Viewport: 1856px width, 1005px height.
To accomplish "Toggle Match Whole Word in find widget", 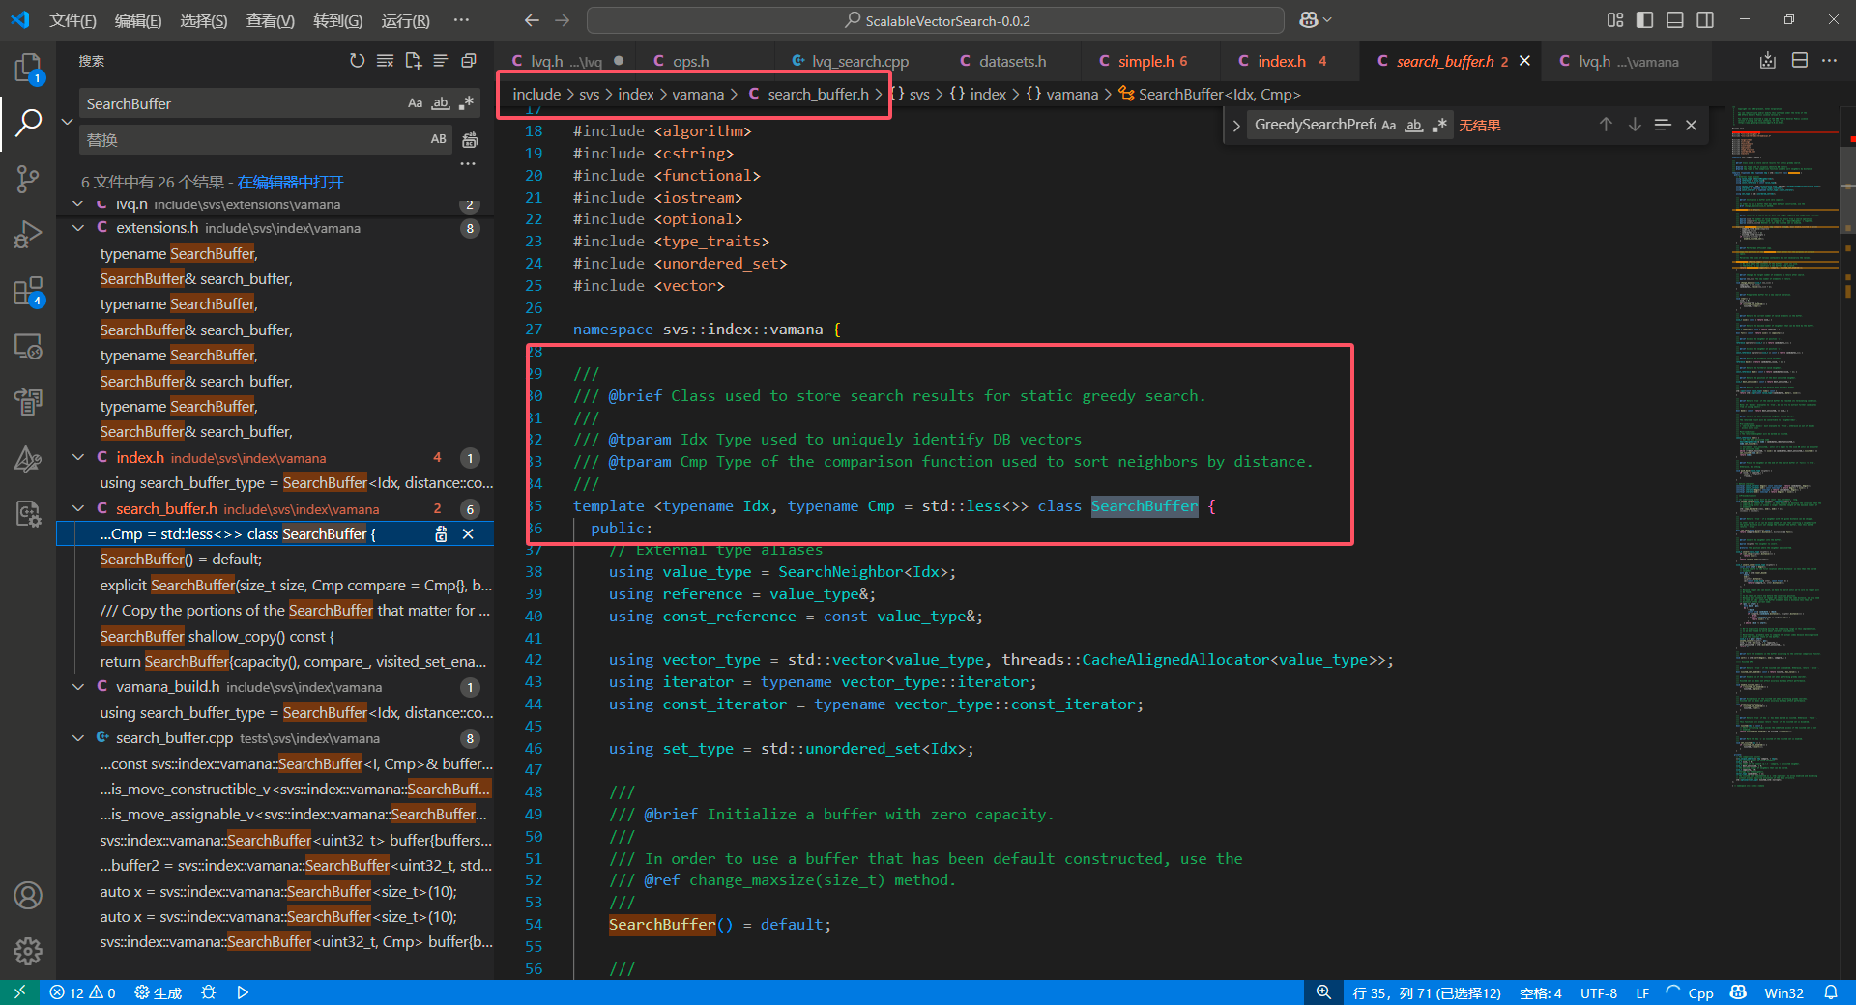I will 1414,125.
